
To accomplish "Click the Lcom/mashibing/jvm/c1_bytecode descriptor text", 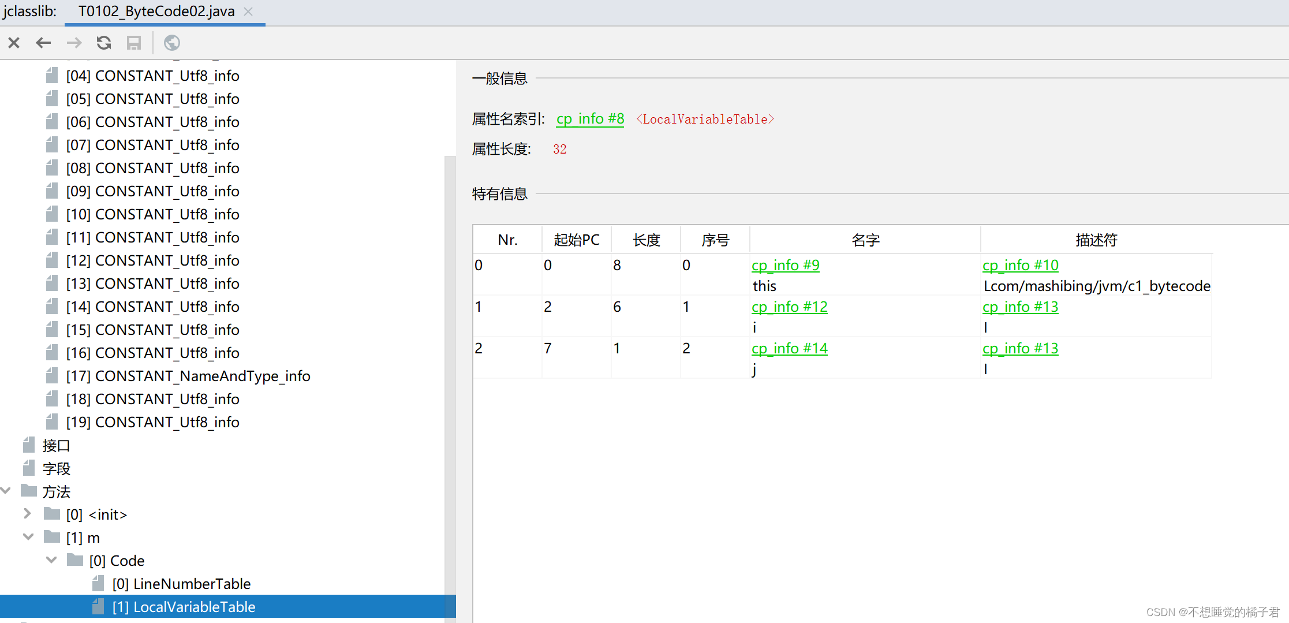I will [1097, 286].
